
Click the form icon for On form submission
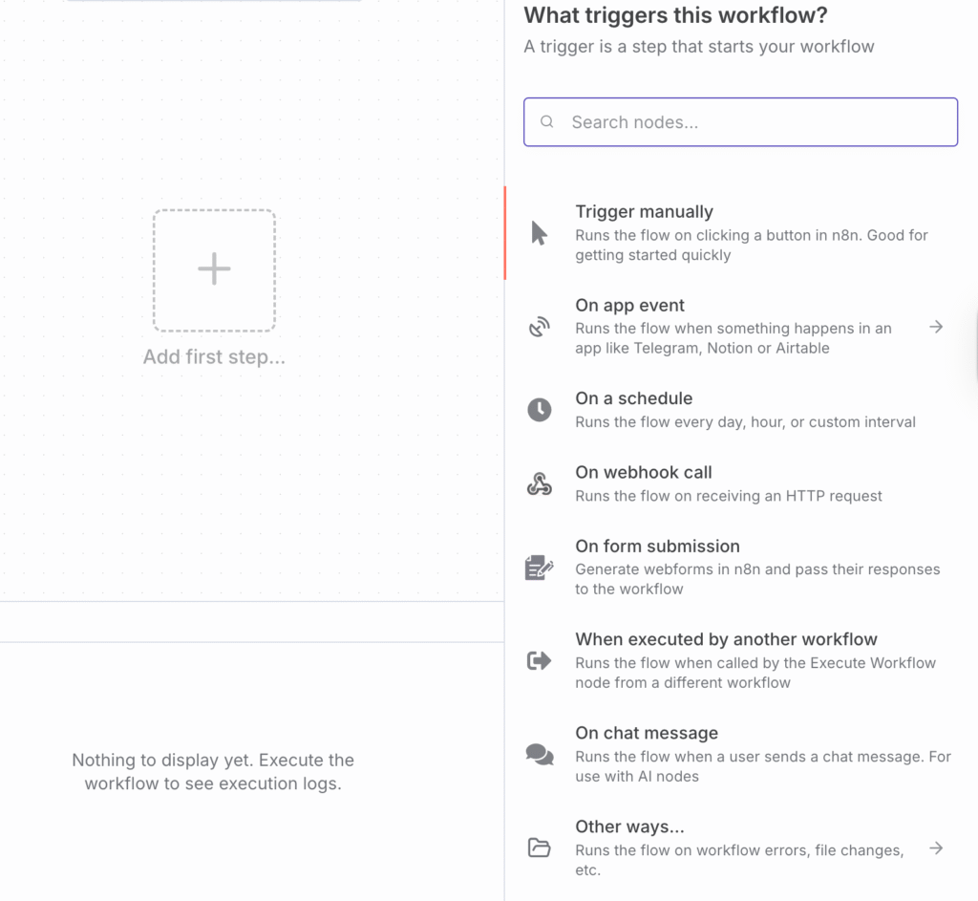(x=540, y=568)
